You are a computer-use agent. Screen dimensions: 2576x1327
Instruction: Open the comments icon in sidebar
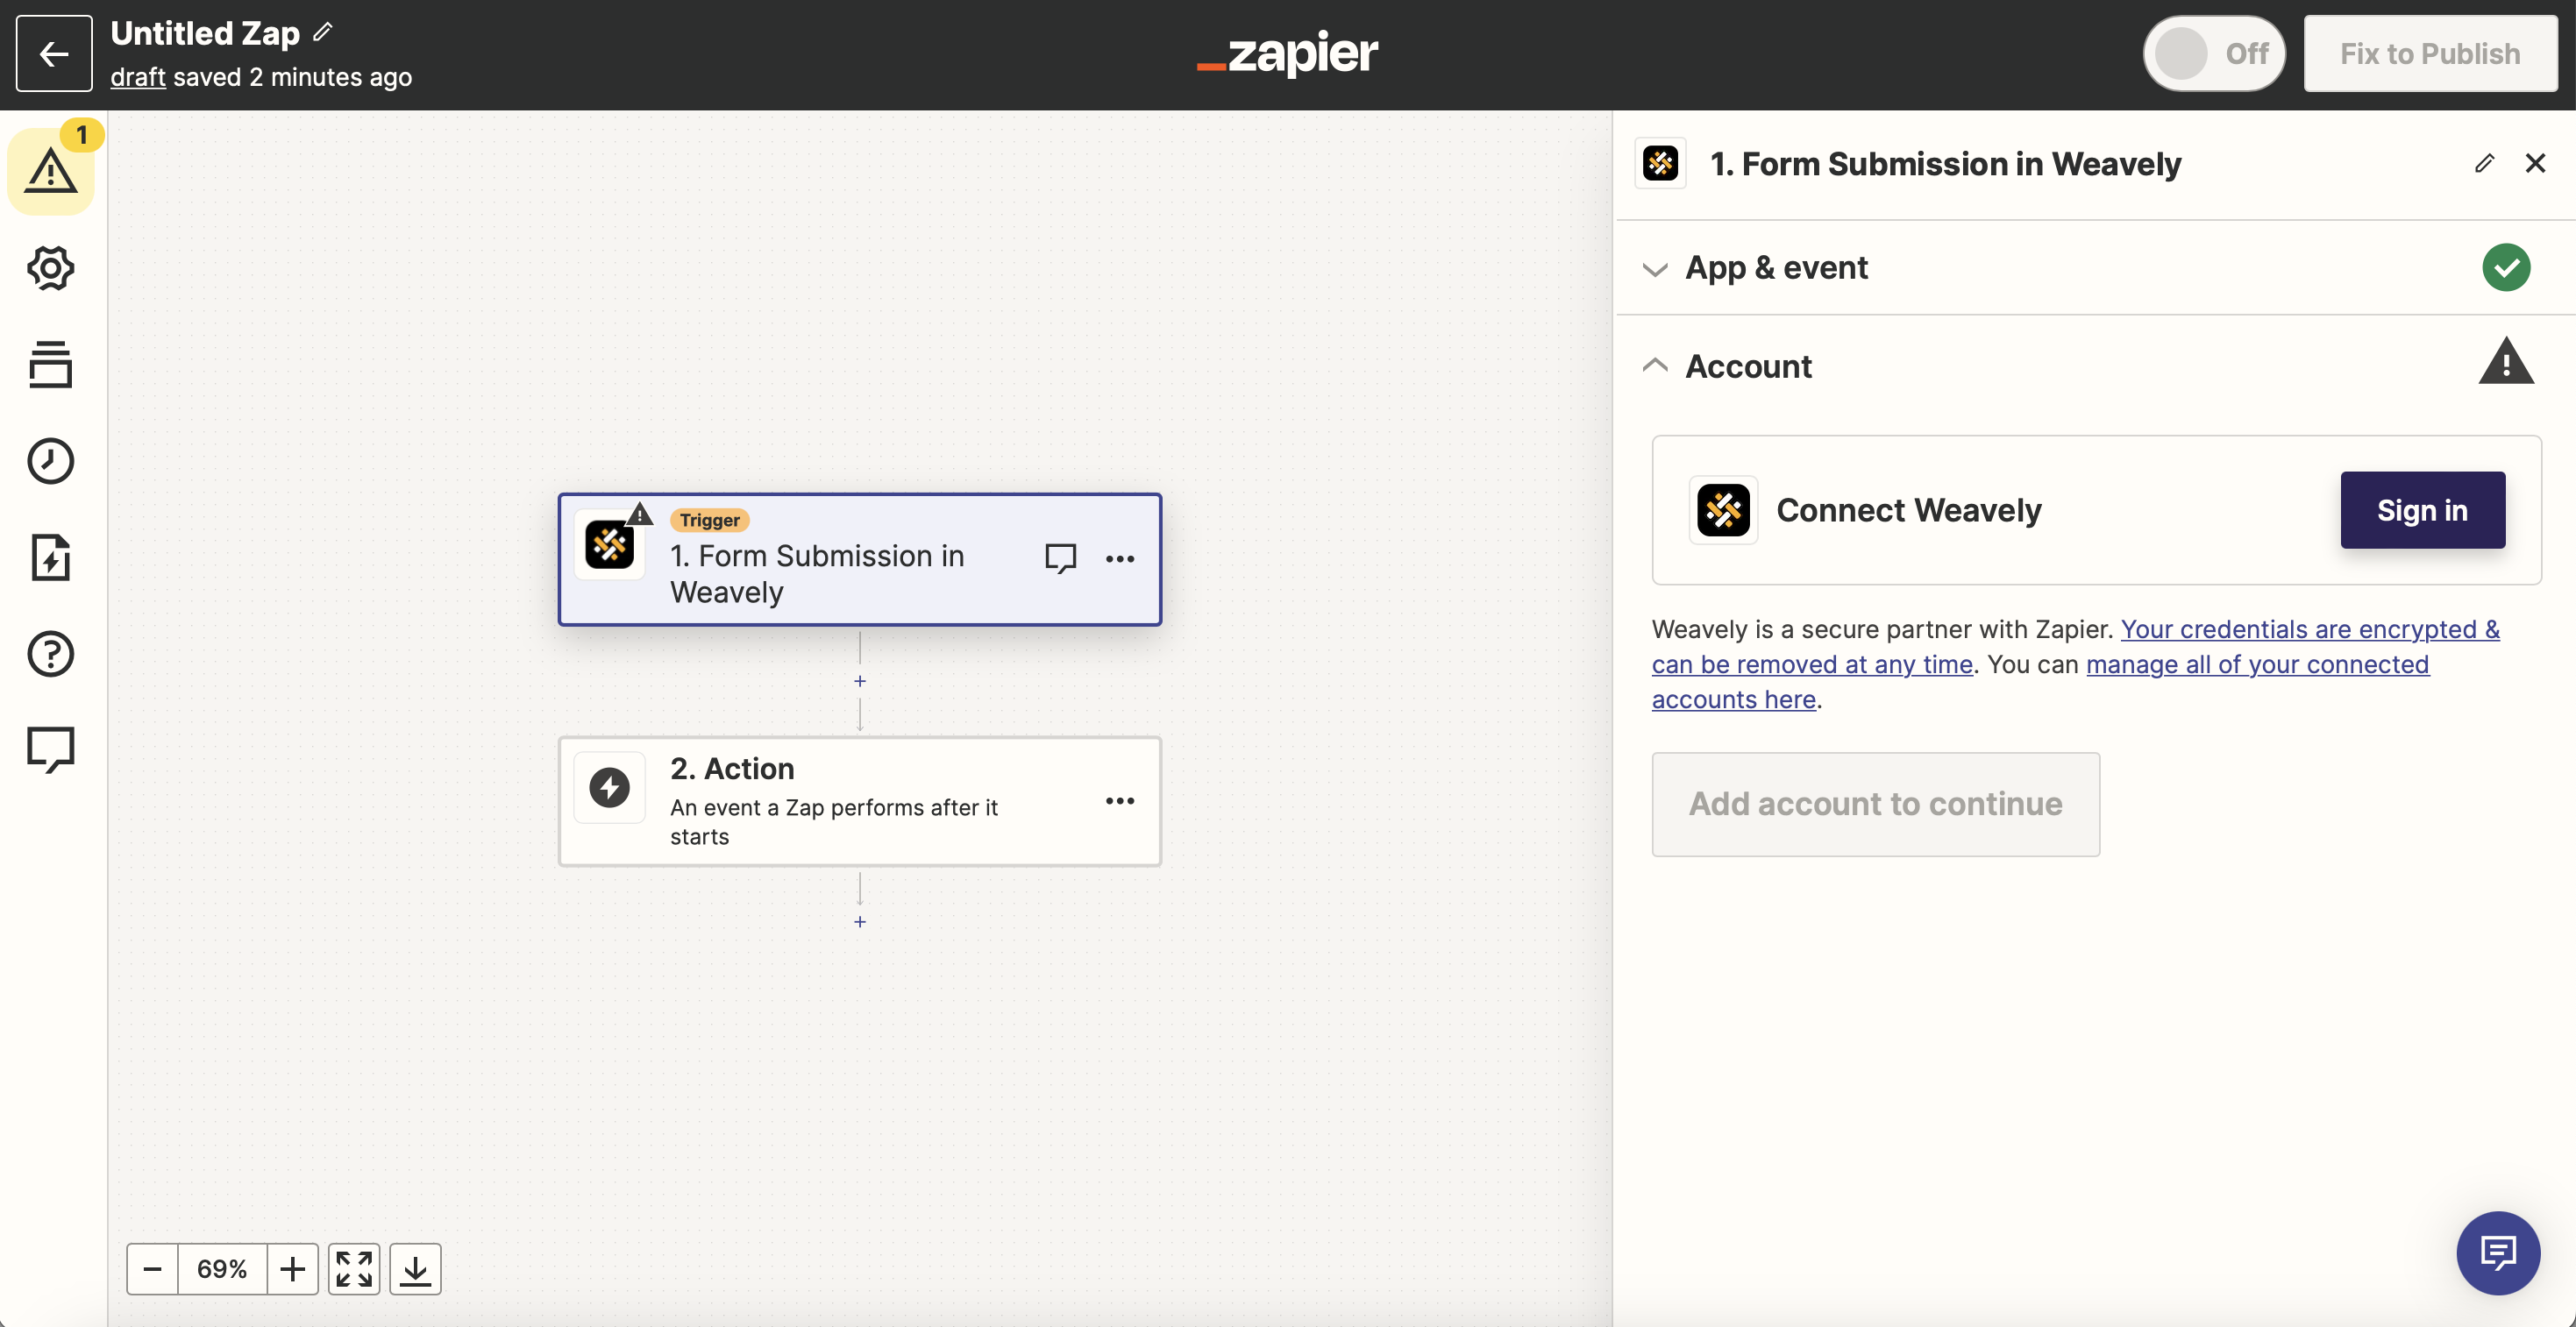pyautogui.click(x=51, y=750)
